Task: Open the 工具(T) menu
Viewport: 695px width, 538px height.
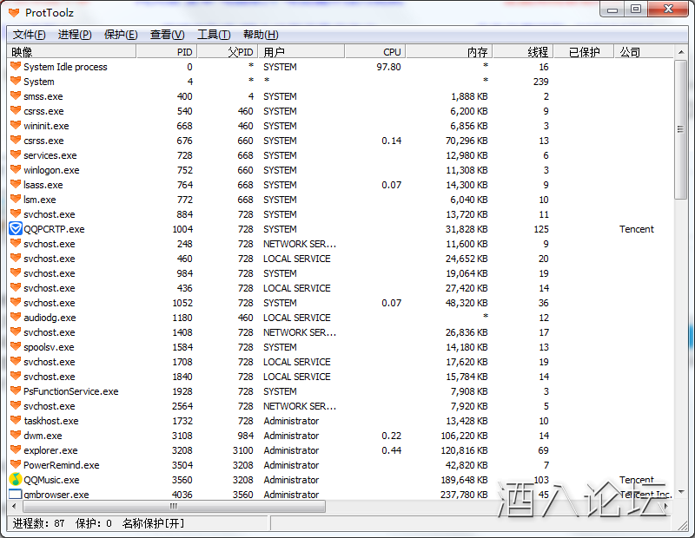Action: [x=214, y=35]
